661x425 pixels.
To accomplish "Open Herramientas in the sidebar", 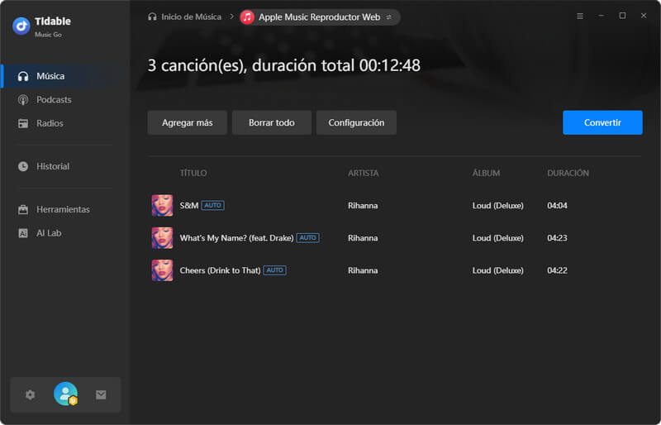I will (x=63, y=209).
